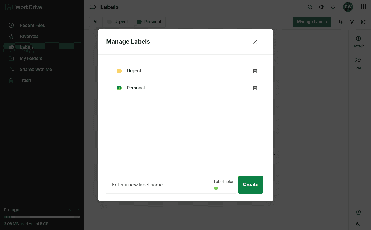Viewport: 371px width, 230px height.
Task: Toggle dark mode moon icon
Action: click(358, 224)
